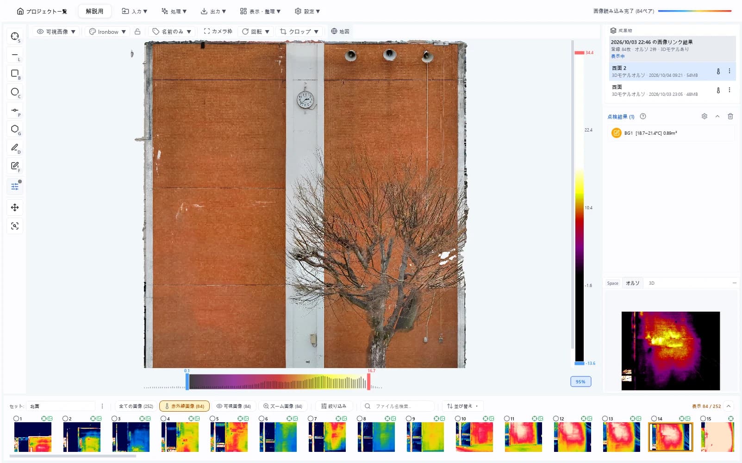Delete inspection results with trash icon
The height and width of the screenshot is (463, 742).
click(x=730, y=116)
